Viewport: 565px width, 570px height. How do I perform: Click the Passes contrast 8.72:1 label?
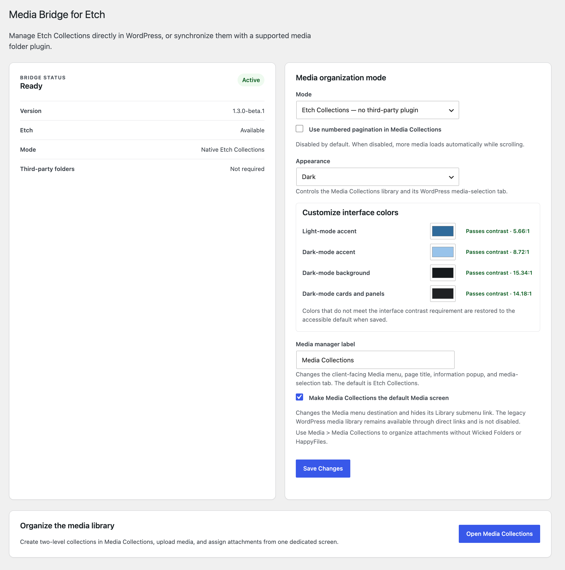pyautogui.click(x=497, y=252)
